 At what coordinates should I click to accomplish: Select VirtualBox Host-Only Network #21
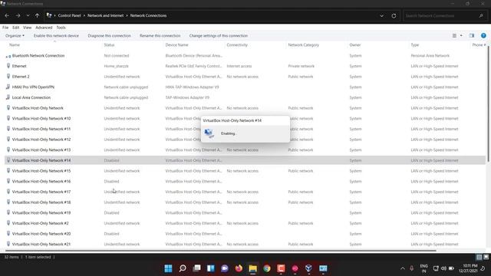pos(245,245)
